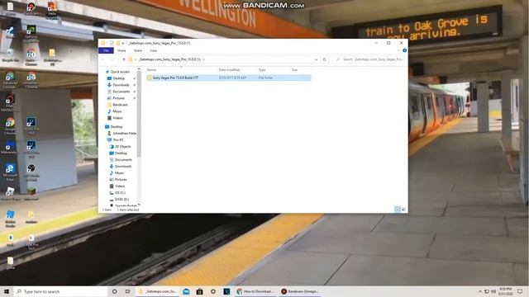Screen dimensions: 529x297
Task: Expand the ribbon with the chevron
Action: 398,50
